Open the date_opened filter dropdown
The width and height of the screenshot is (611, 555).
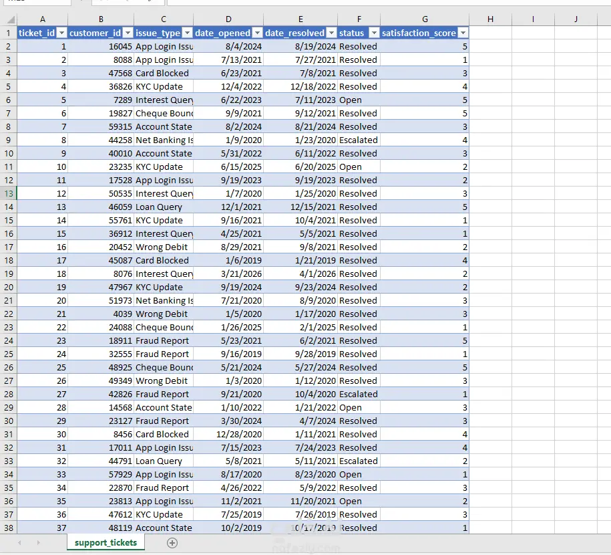258,33
